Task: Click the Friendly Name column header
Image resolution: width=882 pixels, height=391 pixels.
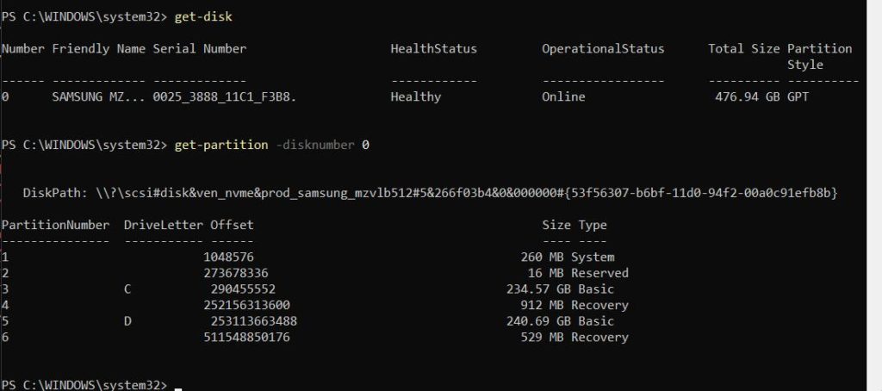Action: click(x=99, y=49)
